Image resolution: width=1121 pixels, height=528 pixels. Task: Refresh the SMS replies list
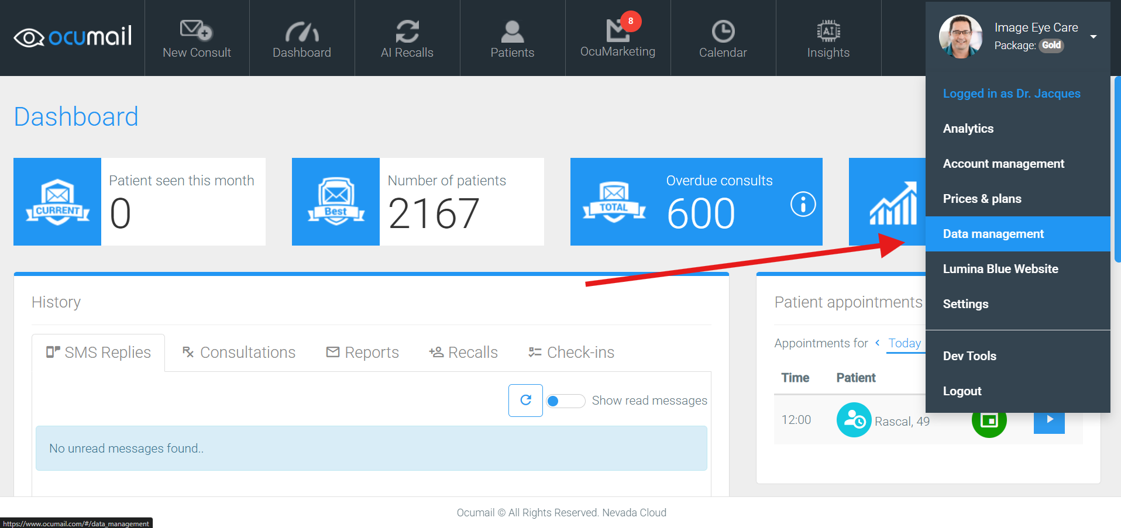(x=525, y=401)
